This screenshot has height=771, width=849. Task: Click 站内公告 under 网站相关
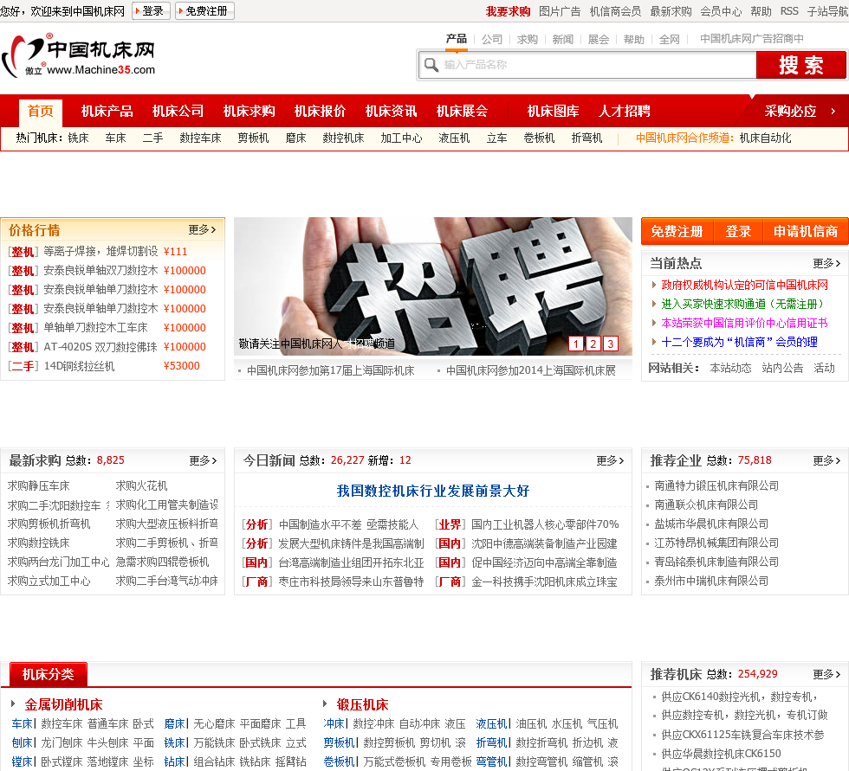(x=782, y=369)
